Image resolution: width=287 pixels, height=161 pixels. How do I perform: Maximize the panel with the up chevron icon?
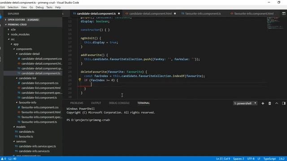point(277,103)
